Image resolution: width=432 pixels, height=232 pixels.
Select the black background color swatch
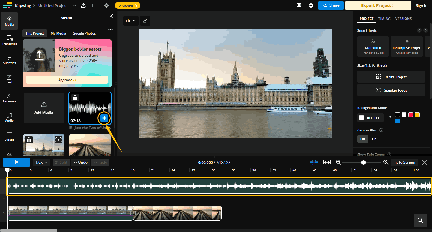point(397,115)
